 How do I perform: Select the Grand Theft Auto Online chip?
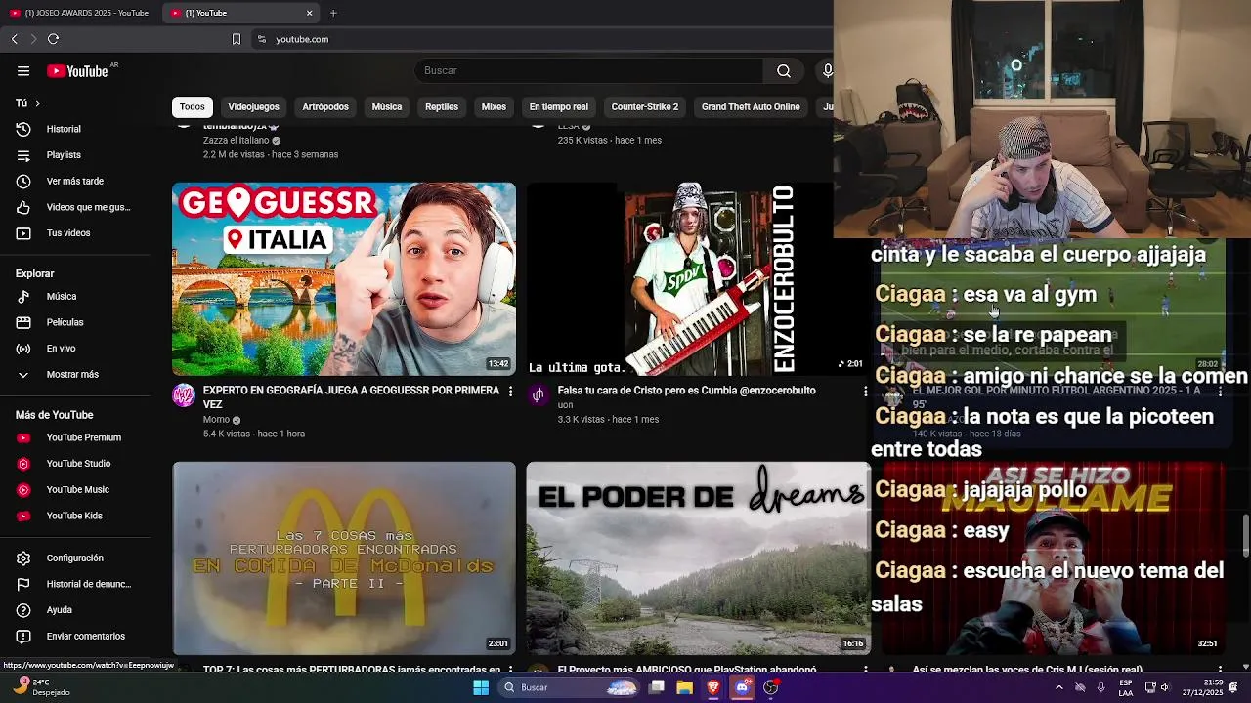751,106
